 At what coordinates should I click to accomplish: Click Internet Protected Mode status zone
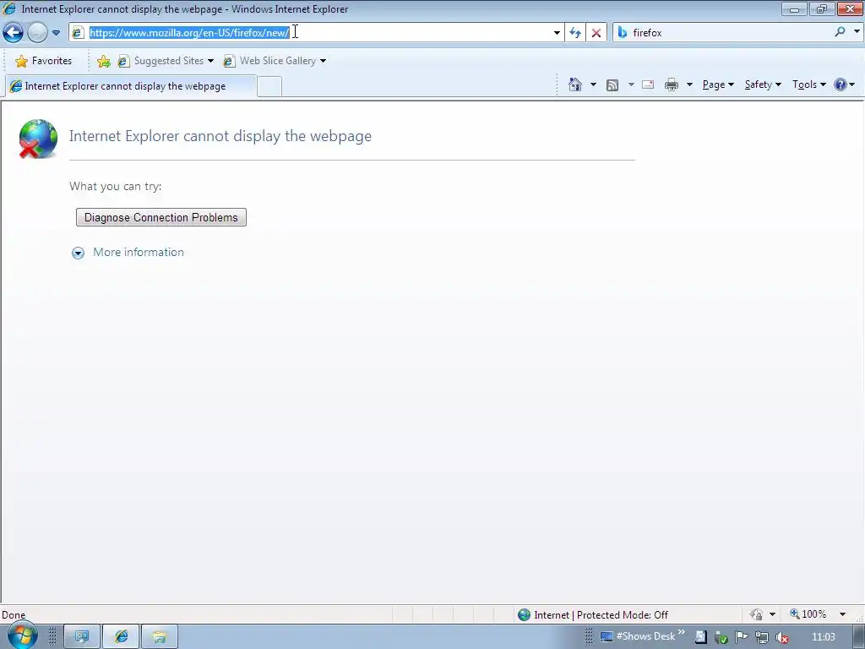click(594, 615)
